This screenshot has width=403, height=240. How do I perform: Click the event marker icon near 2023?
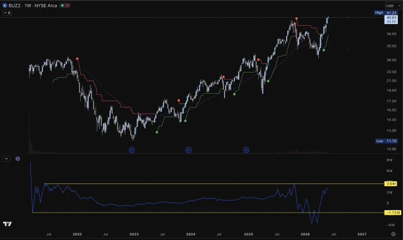pos(132,150)
